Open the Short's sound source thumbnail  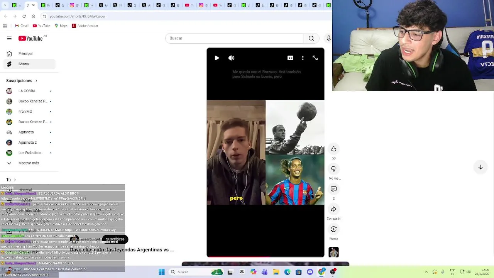click(x=334, y=252)
